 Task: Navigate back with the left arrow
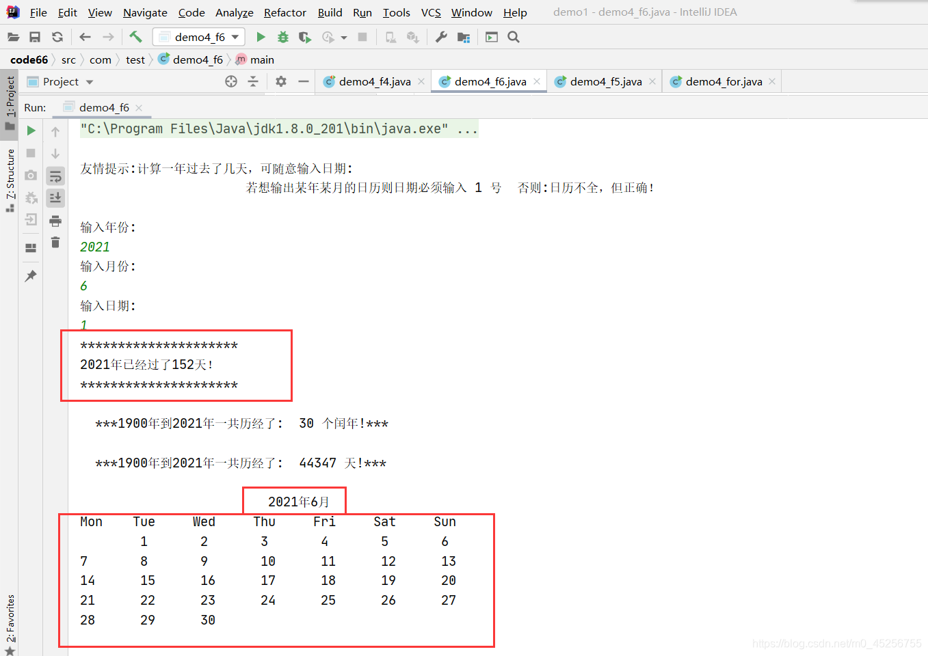(x=85, y=37)
